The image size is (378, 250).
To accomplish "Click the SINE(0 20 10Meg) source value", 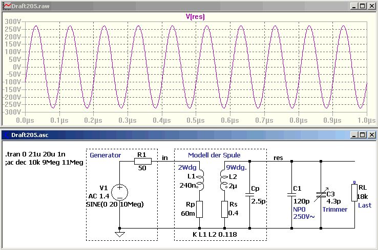I will [x=115, y=204].
